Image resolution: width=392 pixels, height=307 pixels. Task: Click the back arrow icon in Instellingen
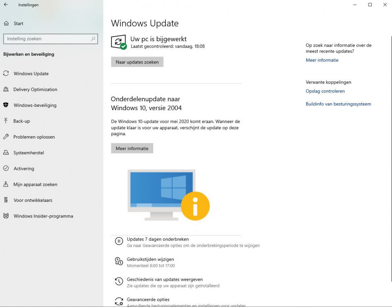[6, 4]
